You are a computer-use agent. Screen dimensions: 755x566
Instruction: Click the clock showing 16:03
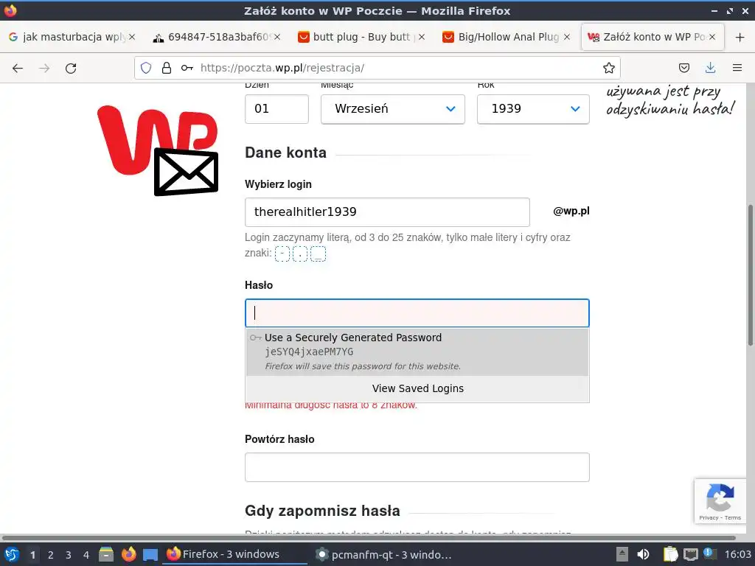click(x=737, y=554)
